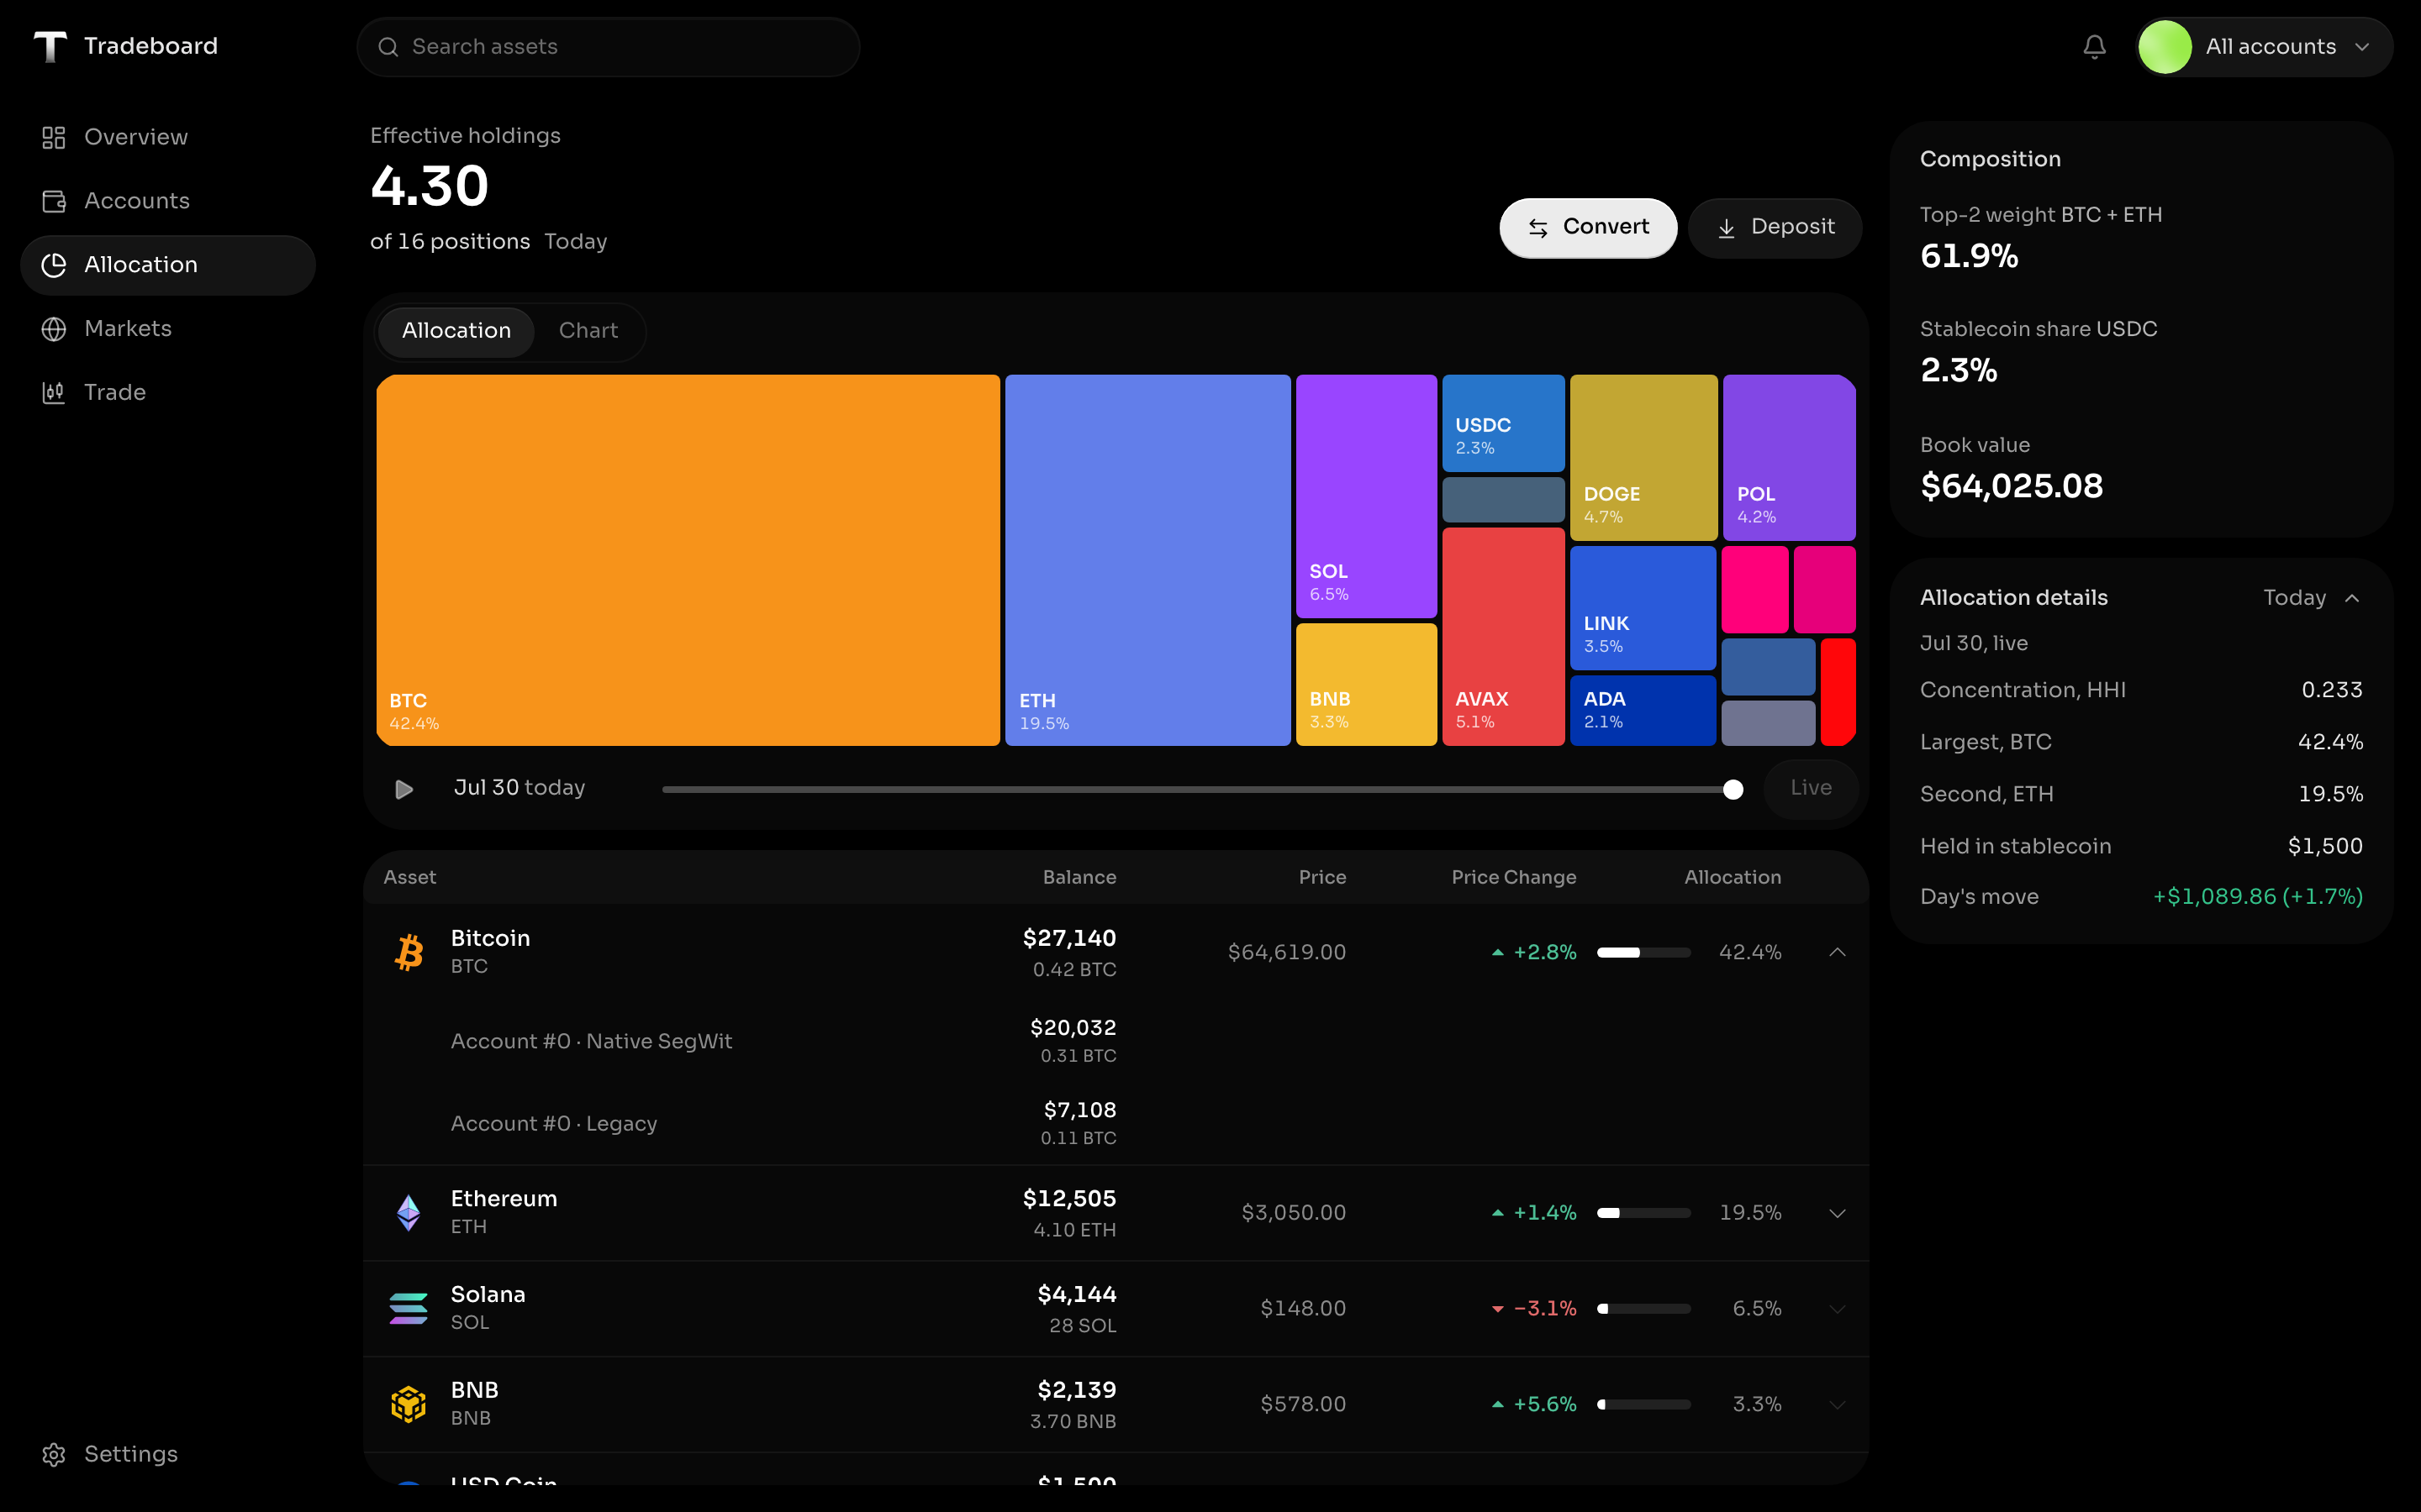
Task: Select the USDC treemap tile
Action: [1504, 423]
